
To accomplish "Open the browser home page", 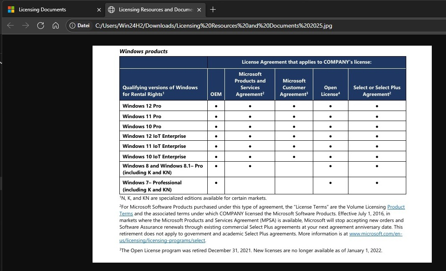I will coord(56,26).
